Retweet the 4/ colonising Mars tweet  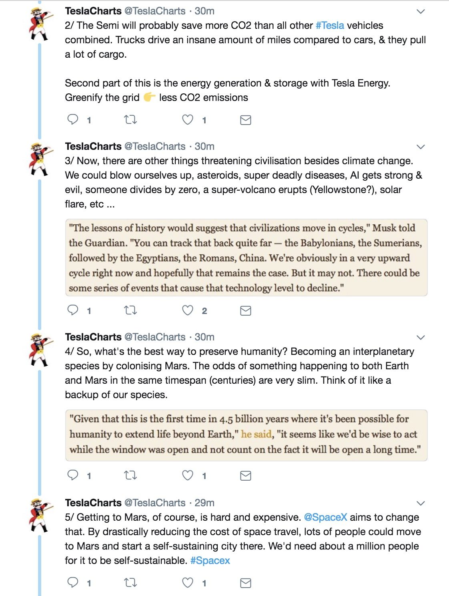click(130, 475)
